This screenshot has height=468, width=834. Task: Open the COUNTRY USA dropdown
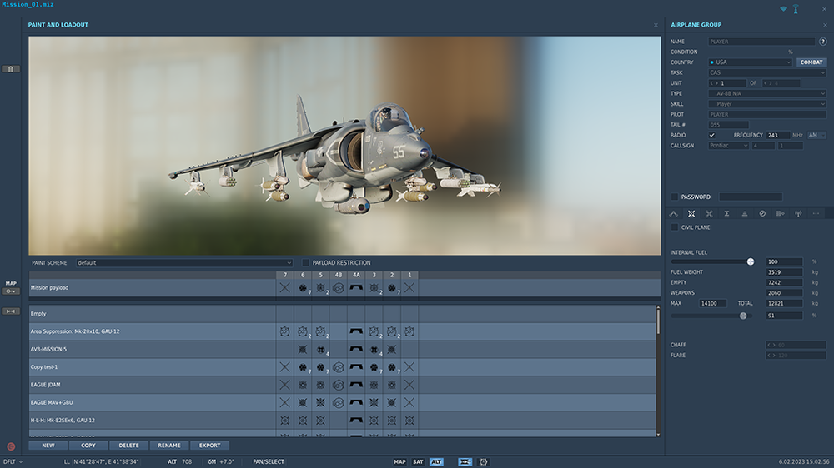pos(751,62)
